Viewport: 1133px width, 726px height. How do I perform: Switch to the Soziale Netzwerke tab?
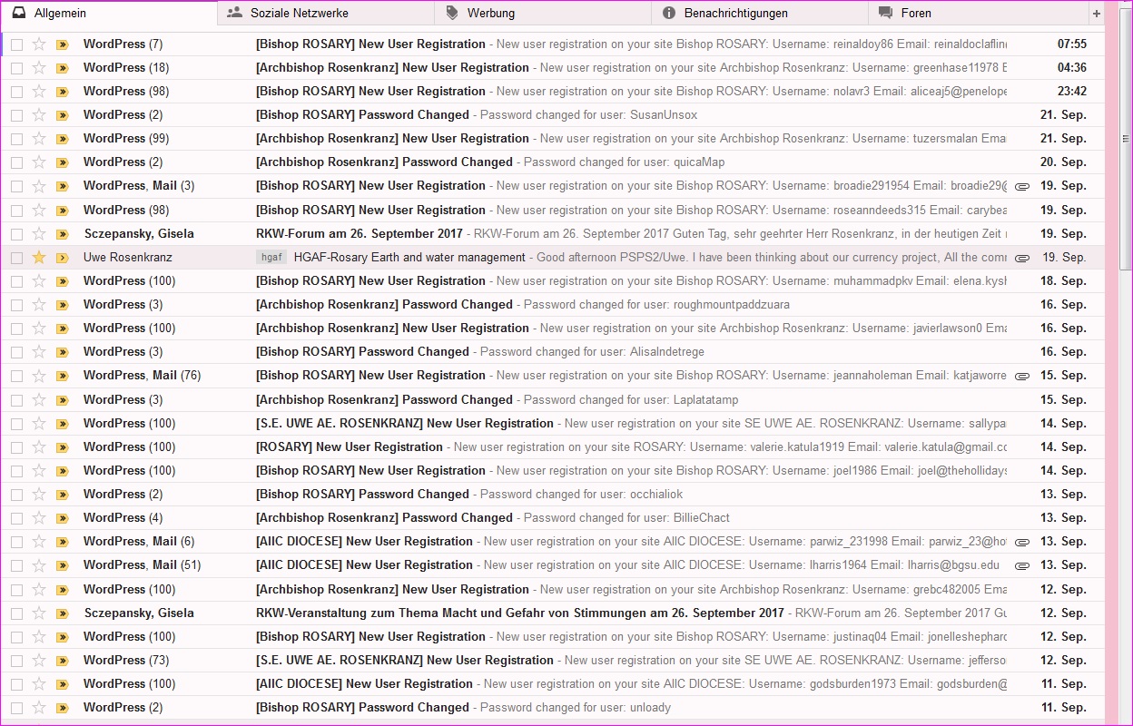click(299, 14)
